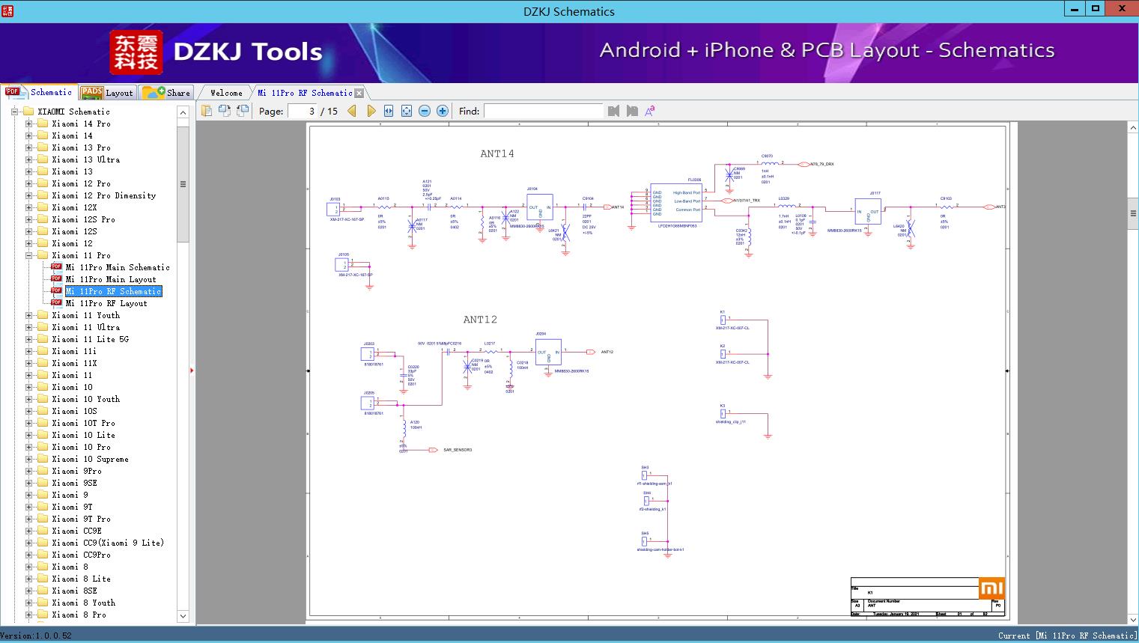Click the tree panel scrollbar thumb
Viewport: 1139px width, 643px height.
pyautogui.click(x=183, y=183)
